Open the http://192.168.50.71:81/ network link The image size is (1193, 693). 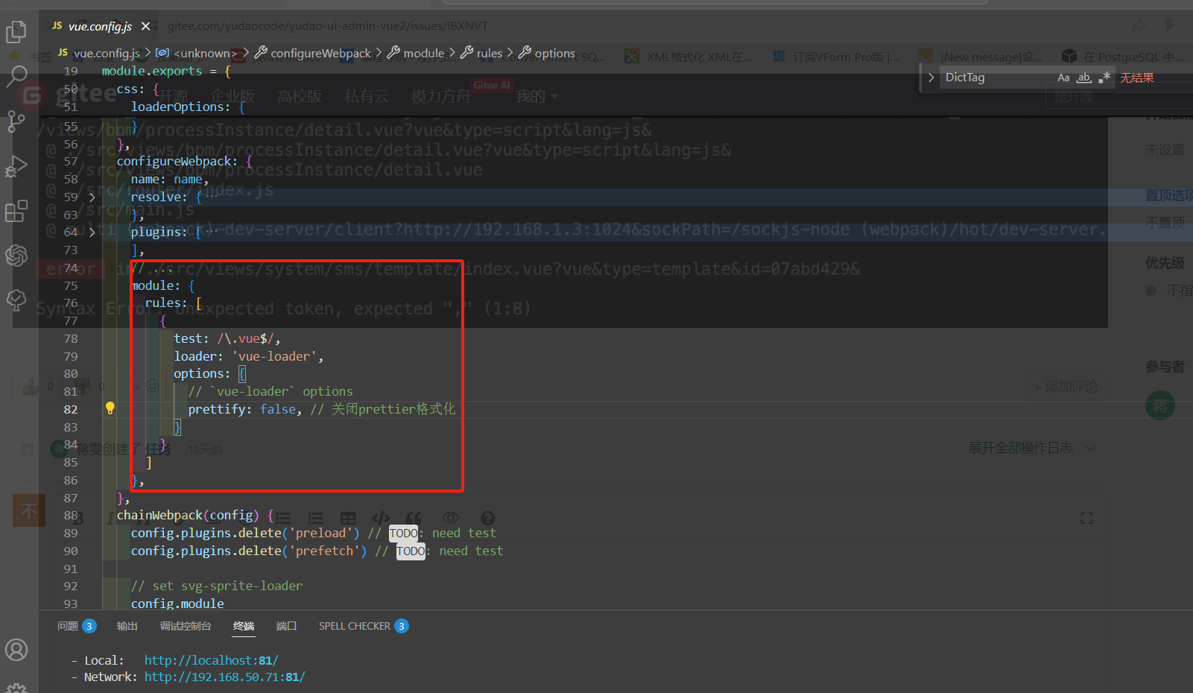(225, 677)
